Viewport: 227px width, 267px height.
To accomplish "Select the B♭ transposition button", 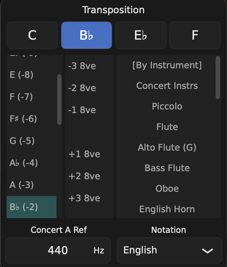I will click(x=87, y=35).
